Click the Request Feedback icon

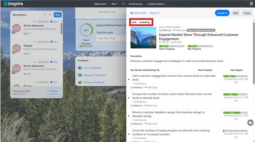(x=80, y=75)
